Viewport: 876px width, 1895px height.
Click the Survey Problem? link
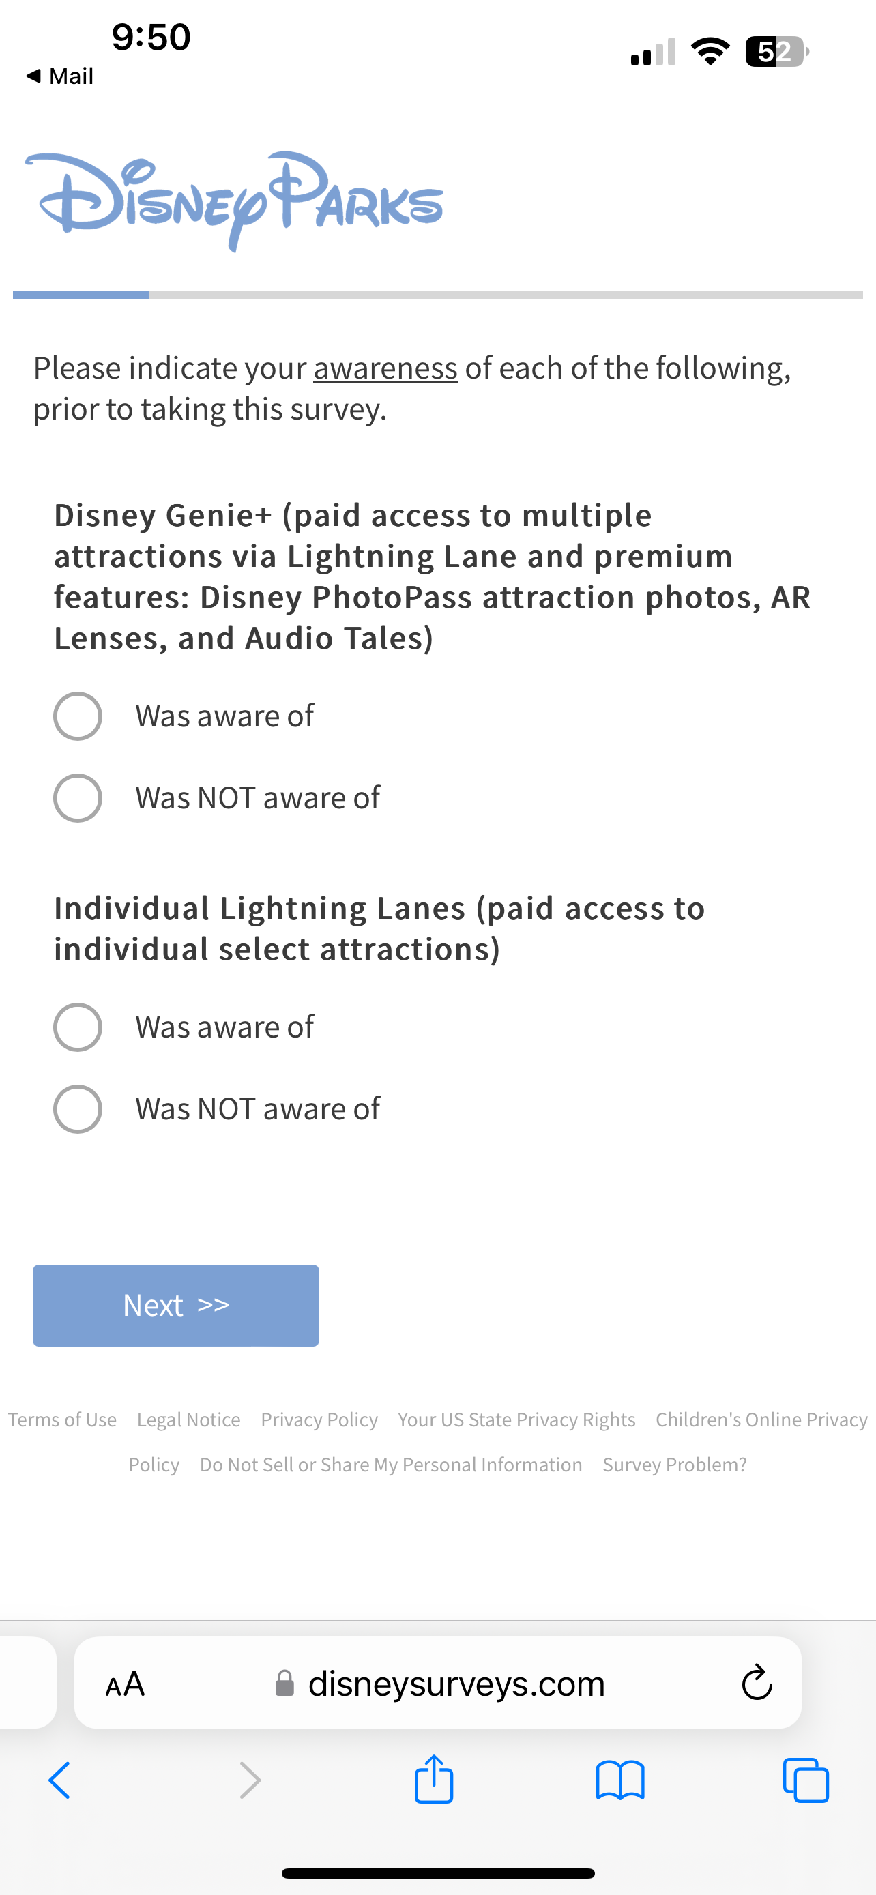click(675, 1465)
